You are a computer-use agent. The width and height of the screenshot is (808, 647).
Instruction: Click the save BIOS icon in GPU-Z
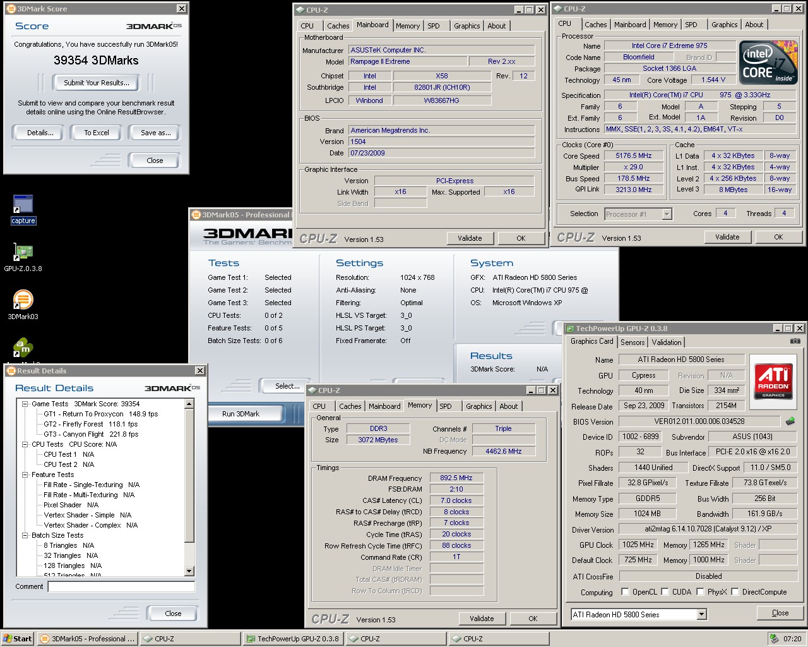(x=790, y=421)
